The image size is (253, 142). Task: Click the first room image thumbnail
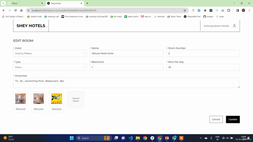(x=21, y=99)
